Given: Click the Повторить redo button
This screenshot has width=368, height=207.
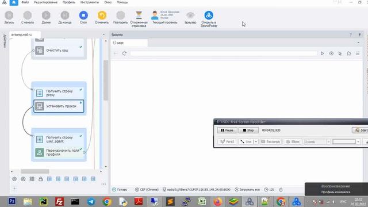Looking at the screenshot, I should click(x=120, y=17).
